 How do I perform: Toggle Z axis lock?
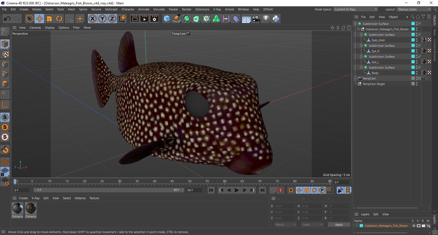(112, 19)
